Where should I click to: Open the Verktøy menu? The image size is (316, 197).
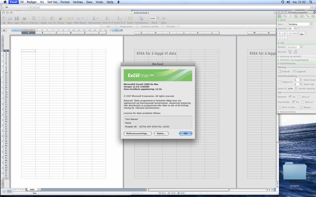coord(78,2)
